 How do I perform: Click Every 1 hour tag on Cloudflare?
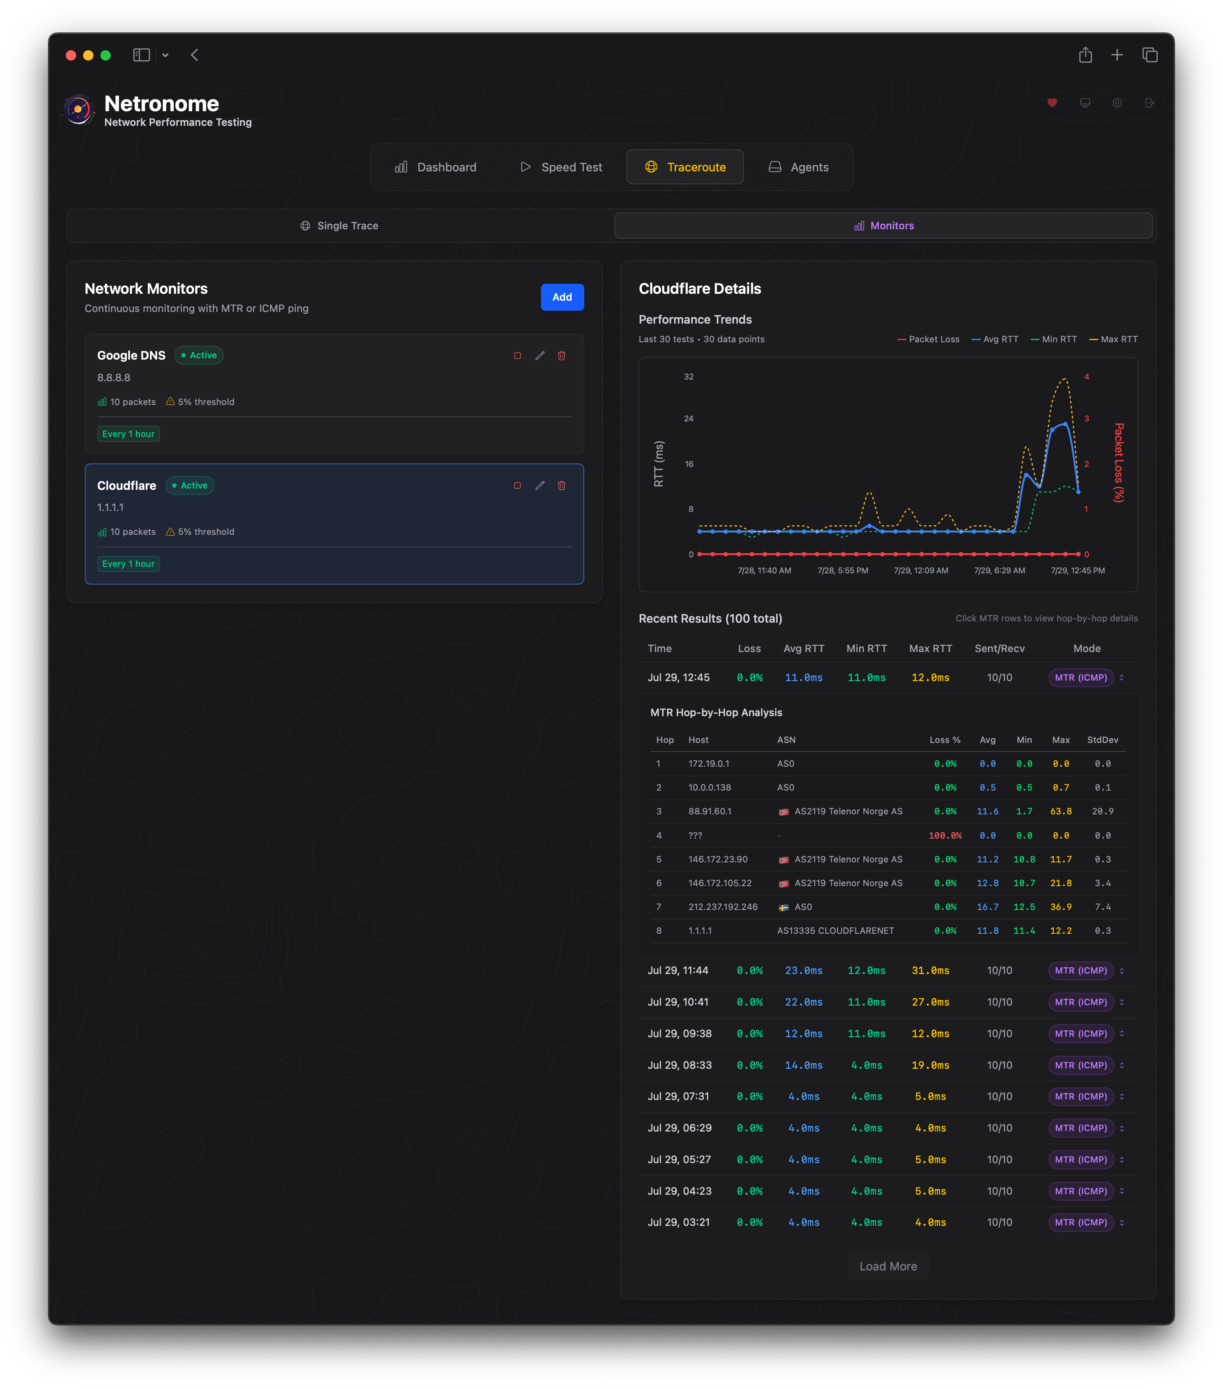tap(129, 563)
